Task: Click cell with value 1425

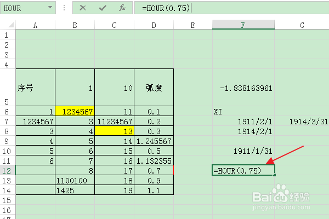Action: click(75, 190)
